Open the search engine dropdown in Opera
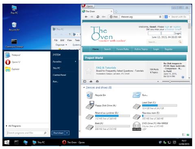 click(x=169, y=17)
